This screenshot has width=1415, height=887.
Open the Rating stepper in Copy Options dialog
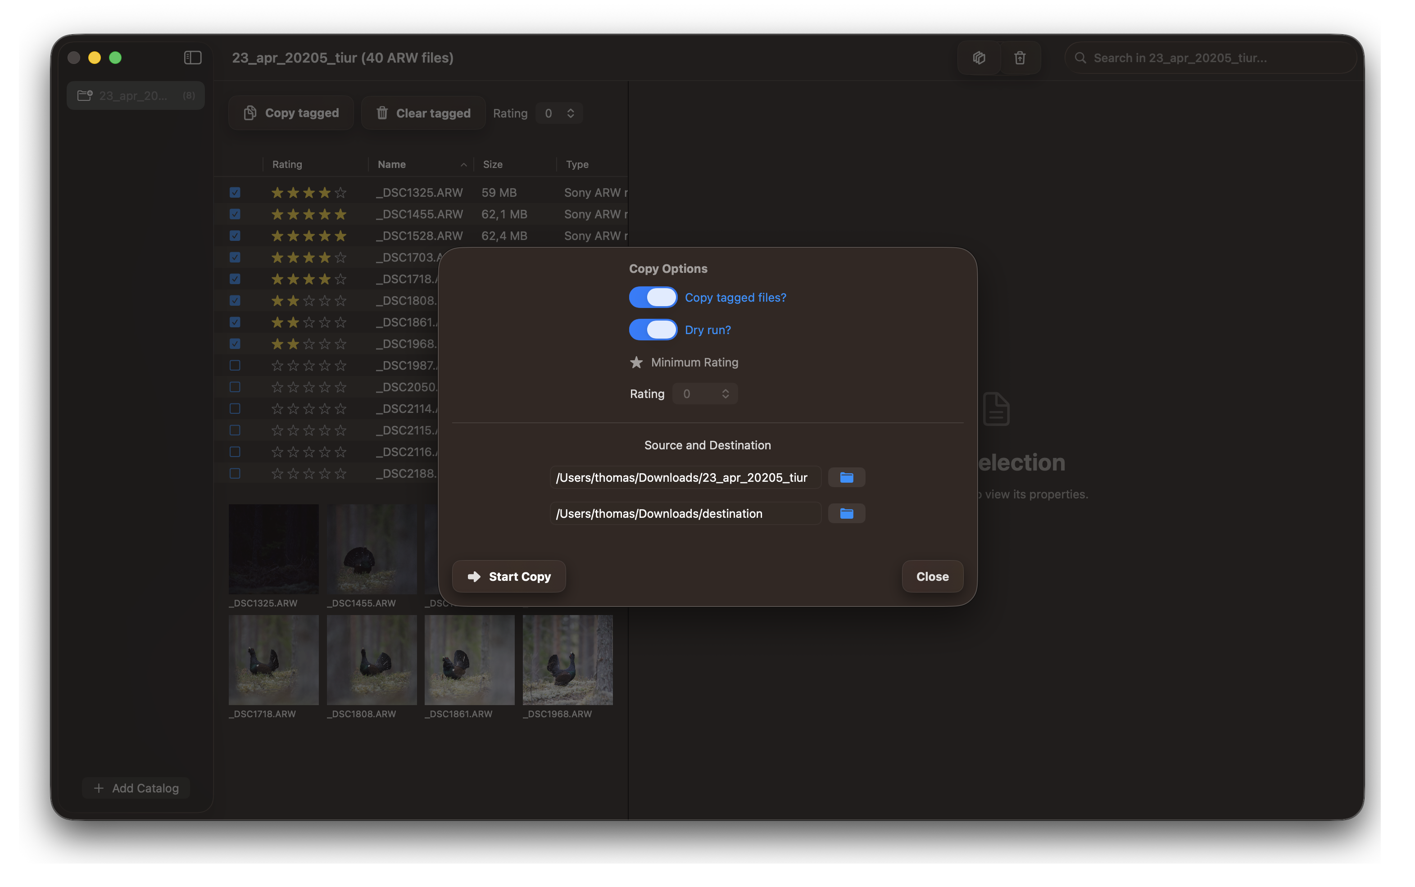pyautogui.click(x=726, y=393)
